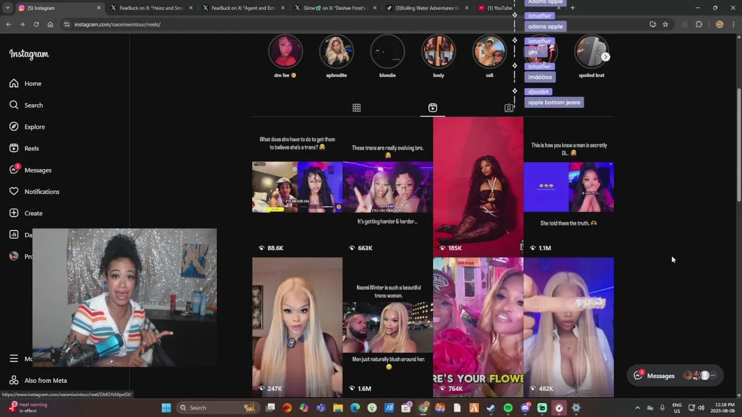Open the Chrome three-dot menu
The width and height of the screenshot is (742, 417).
click(733, 24)
